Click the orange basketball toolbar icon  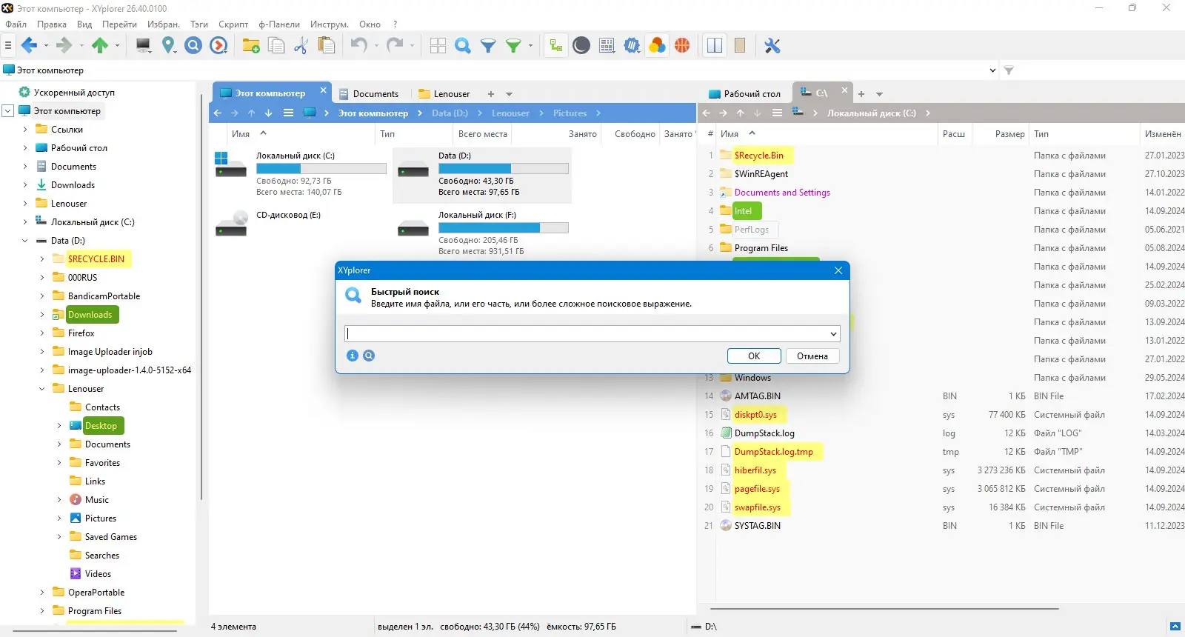click(x=682, y=46)
